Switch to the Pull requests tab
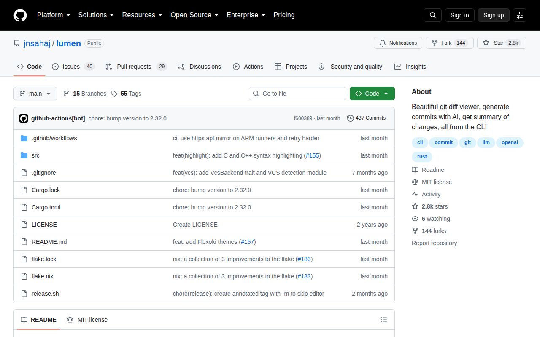540x337 pixels. 136,67
